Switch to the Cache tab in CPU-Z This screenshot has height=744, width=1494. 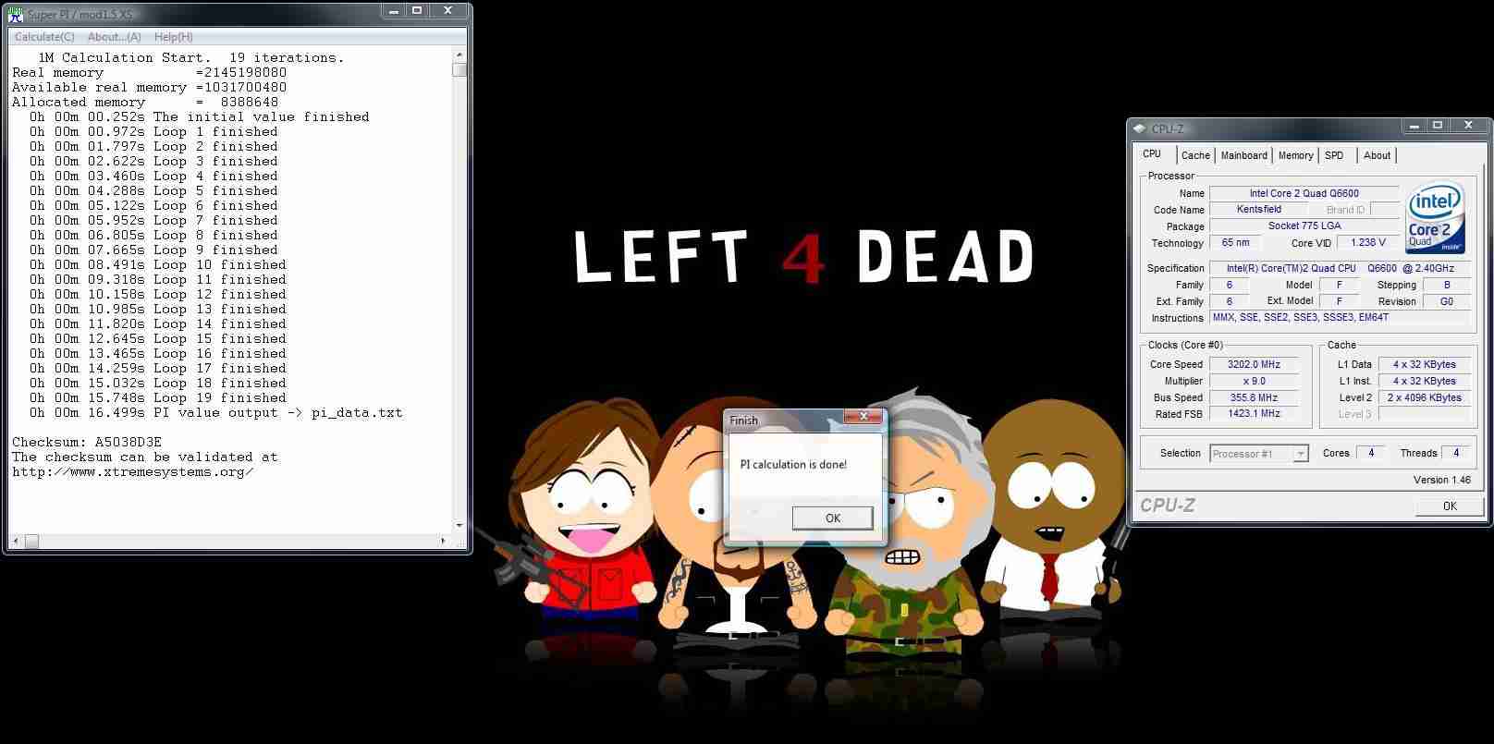tap(1195, 155)
